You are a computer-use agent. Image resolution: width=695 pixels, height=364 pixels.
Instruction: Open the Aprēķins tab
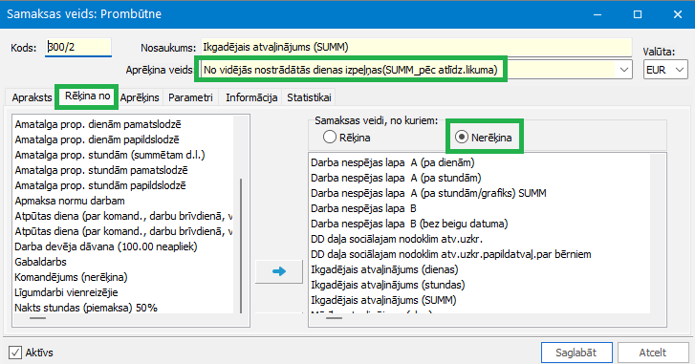[x=140, y=97]
